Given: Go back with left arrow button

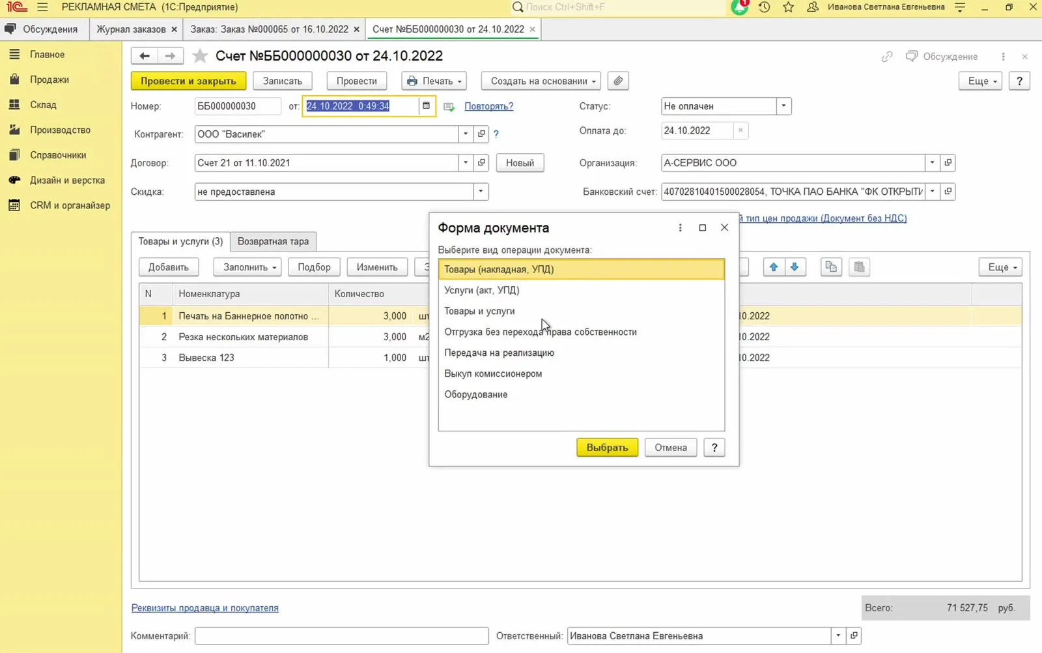Looking at the screenshot, I should coord(145,56).
